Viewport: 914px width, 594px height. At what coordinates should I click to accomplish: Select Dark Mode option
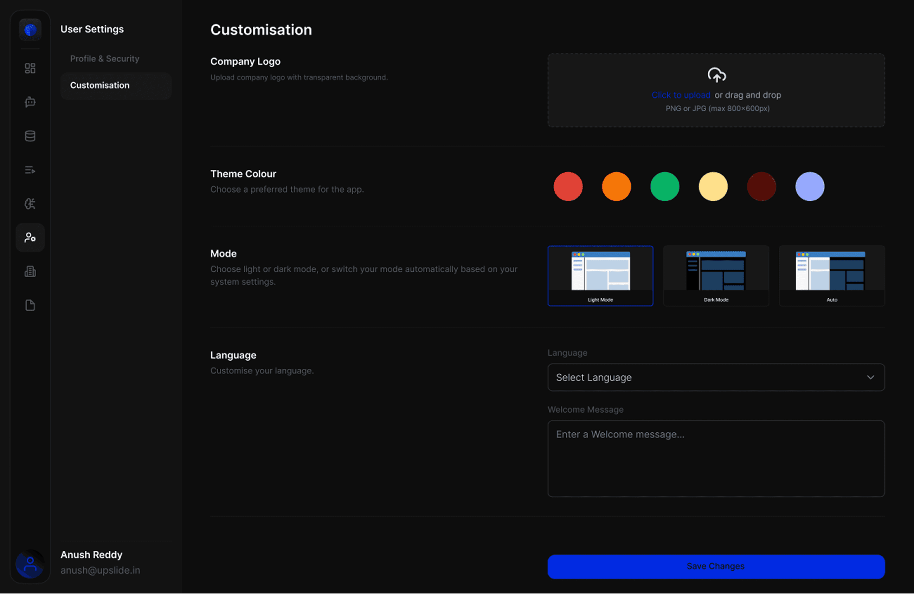tap(716, 275)
